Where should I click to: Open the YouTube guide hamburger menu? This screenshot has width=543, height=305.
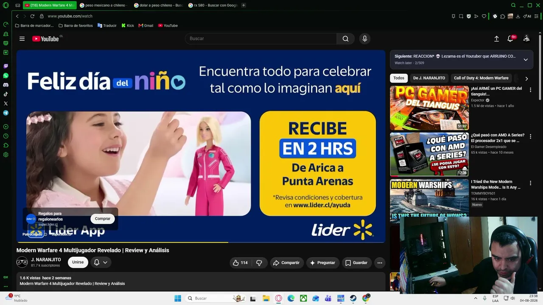click(x=22, y=39)
